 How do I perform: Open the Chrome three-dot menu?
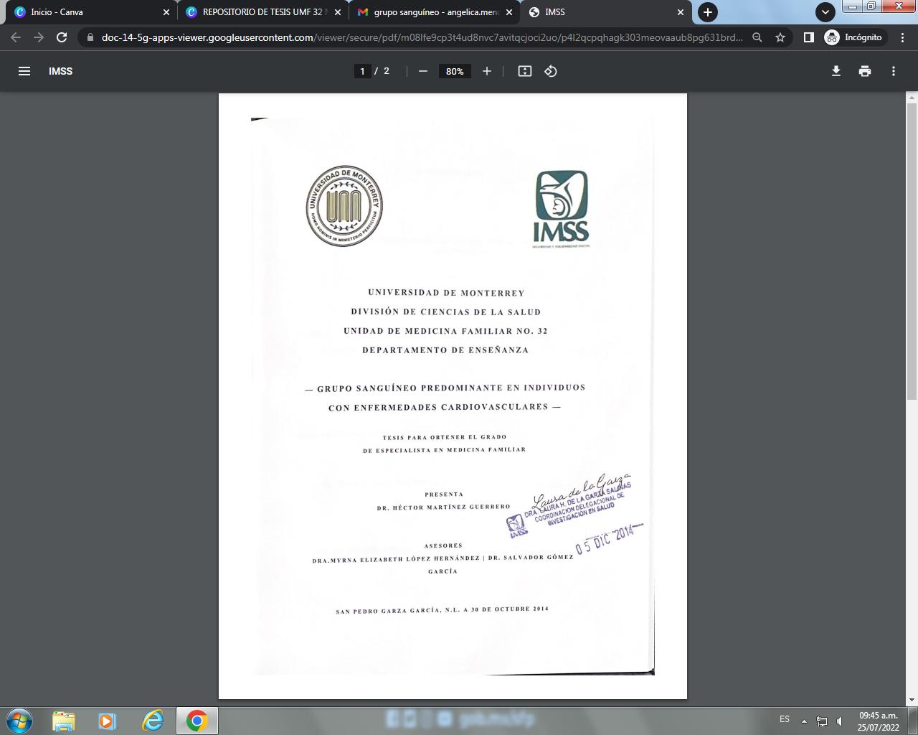click(902, 37)
